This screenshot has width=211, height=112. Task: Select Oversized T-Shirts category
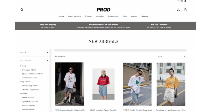29,70
